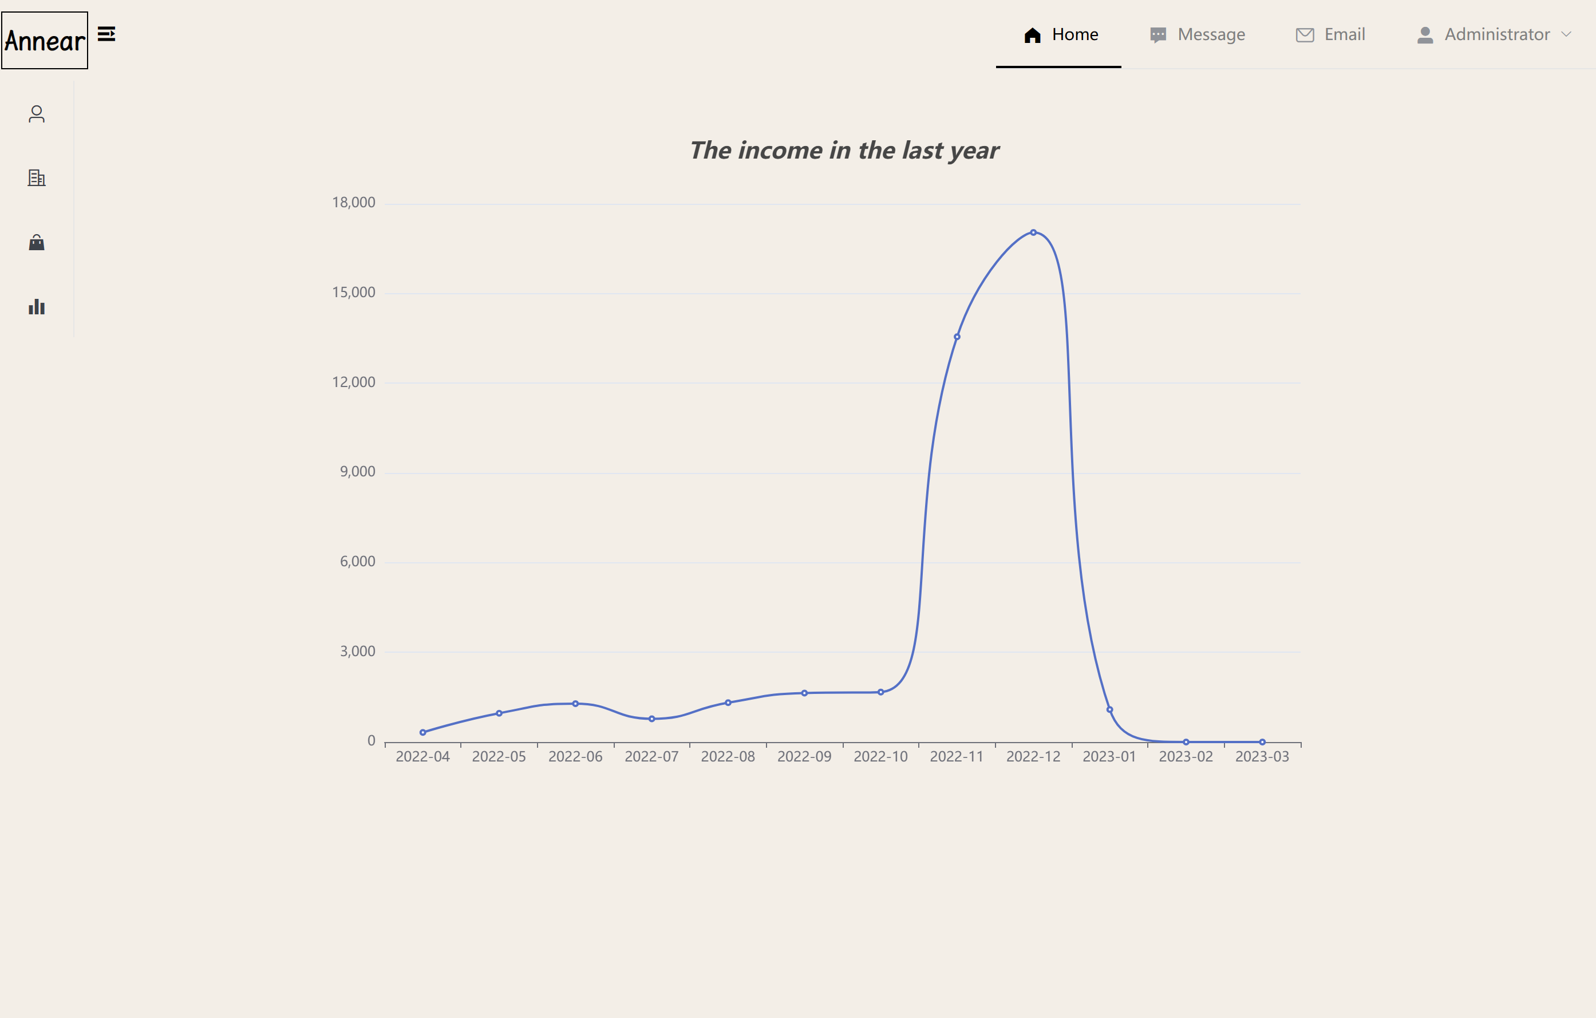Viewport: 1596px width, 1018px height.
Task: Expand the Administrator dropdown chevron
Action: pos(1566,34)
